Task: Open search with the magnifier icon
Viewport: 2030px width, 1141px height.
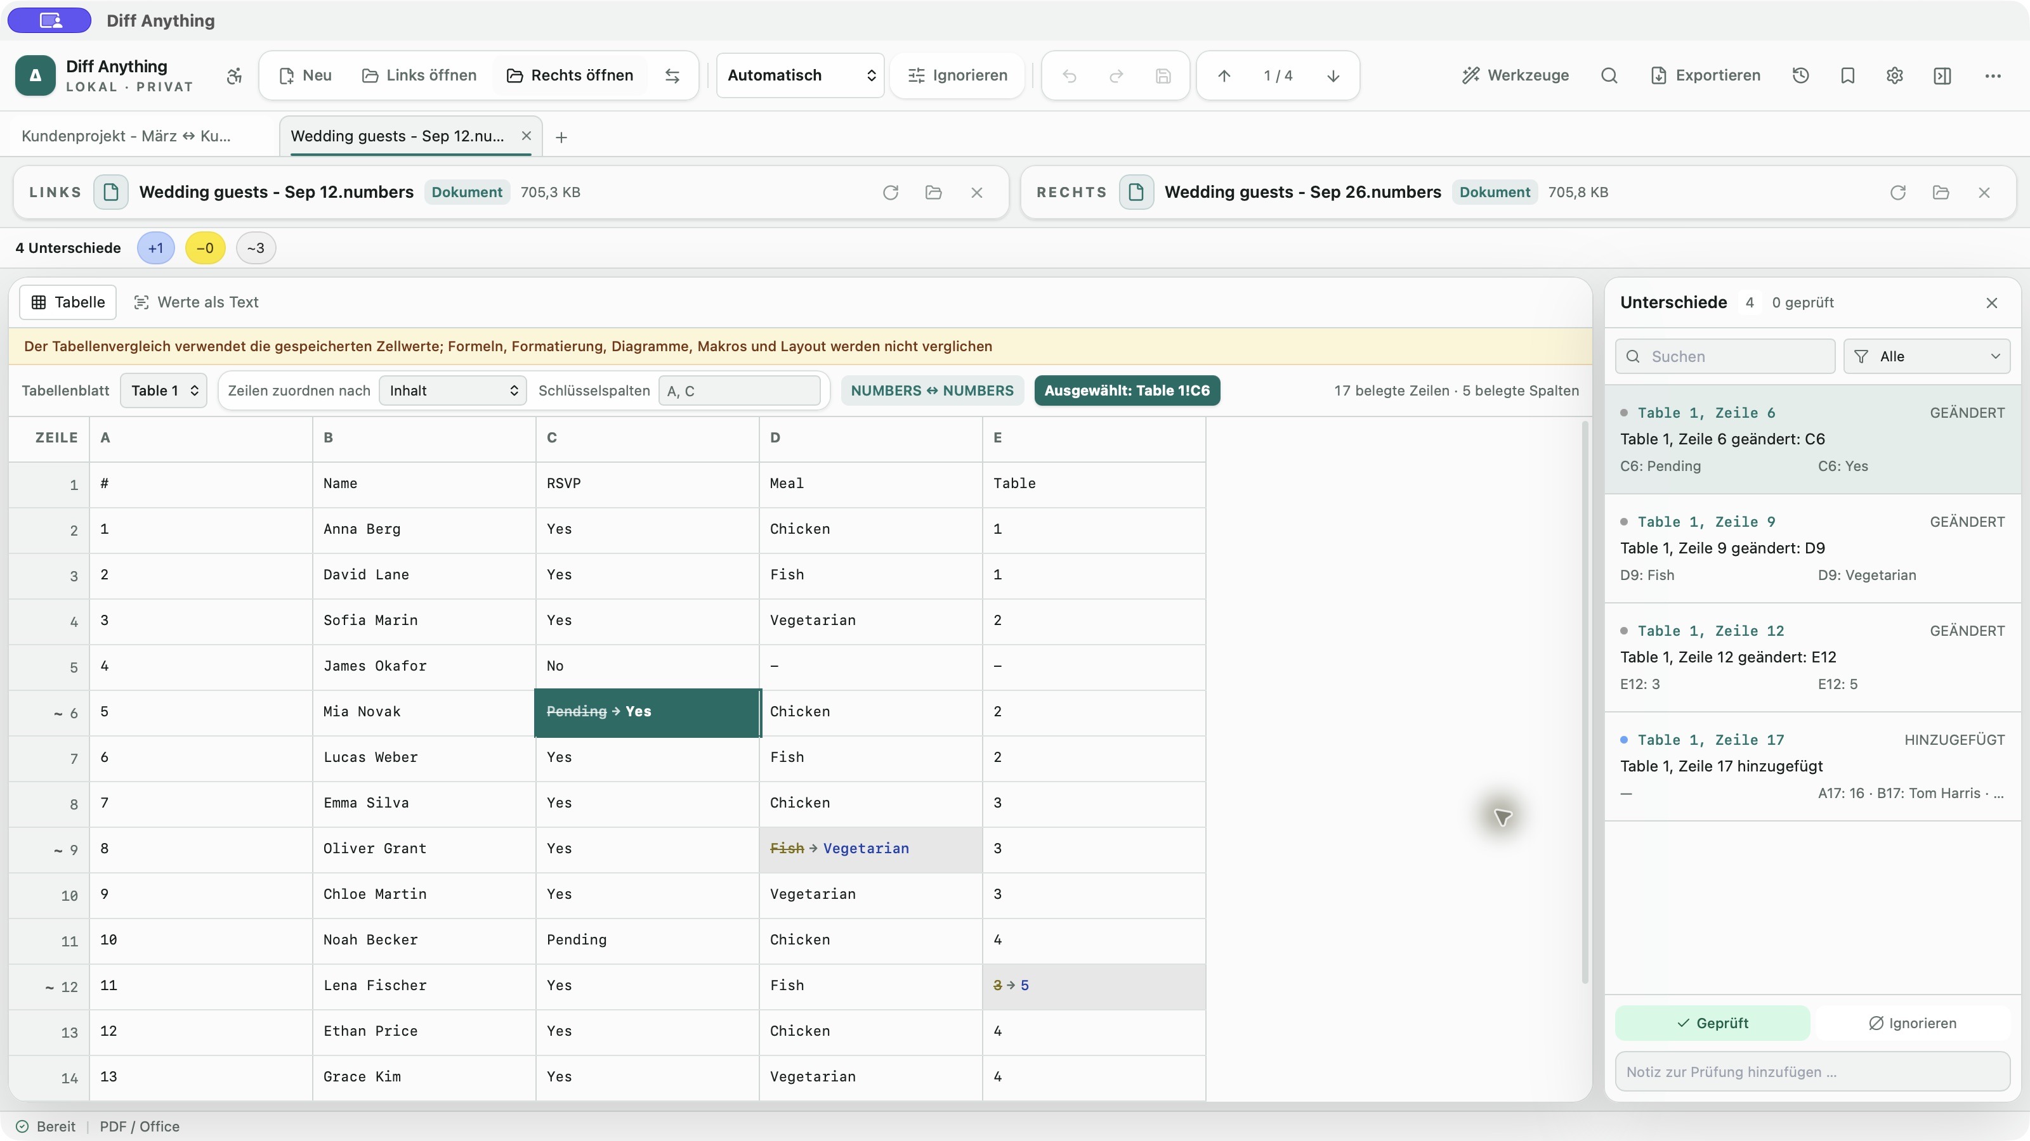Action: [x=1609, y=75]
